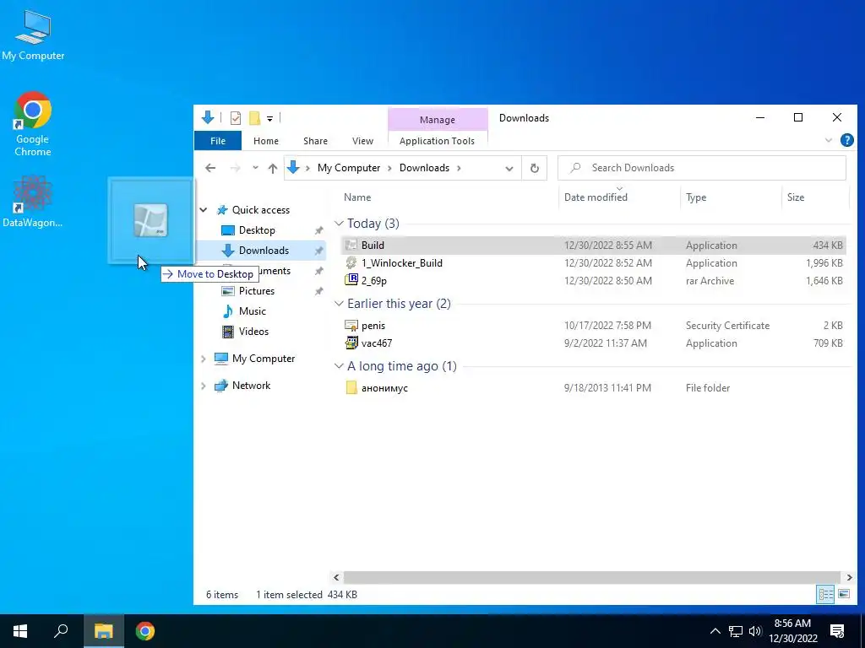The image size is (865, 648).
Task: Select My Computer in navigation pane
Action: tap(264, 359)
